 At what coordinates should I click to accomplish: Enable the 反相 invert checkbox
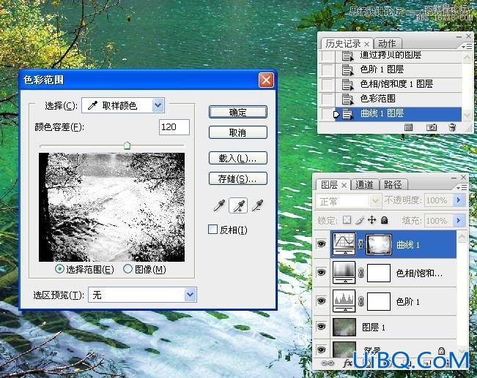coord(212,230)
